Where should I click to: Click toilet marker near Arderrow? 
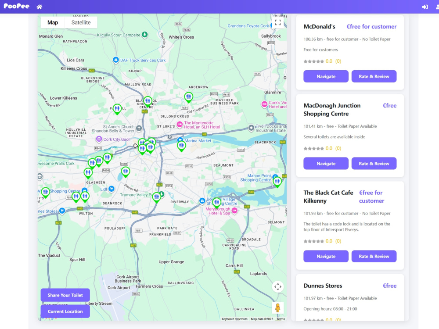coord(189,97)
